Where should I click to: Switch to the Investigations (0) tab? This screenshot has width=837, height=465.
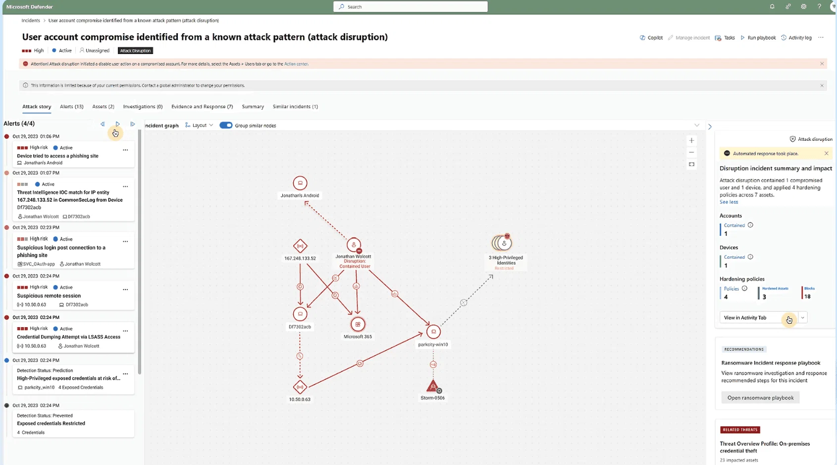[x=143, y=107]
